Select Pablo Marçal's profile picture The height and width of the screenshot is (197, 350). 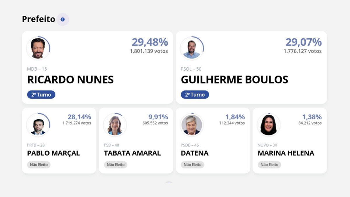coord(38,125)
